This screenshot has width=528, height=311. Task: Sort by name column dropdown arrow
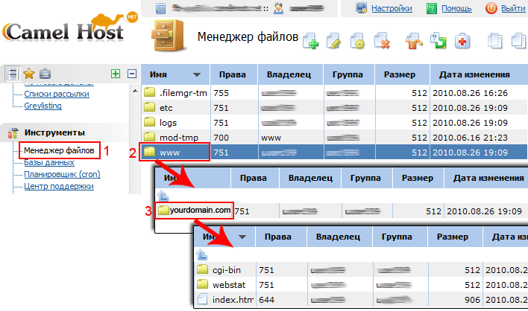click(x=197, y=75)
